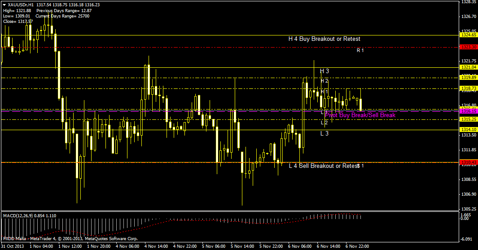Click the yellow 1321.04 price tag
The width and height of the screenshot is (478, 250).
pos(468,67)
